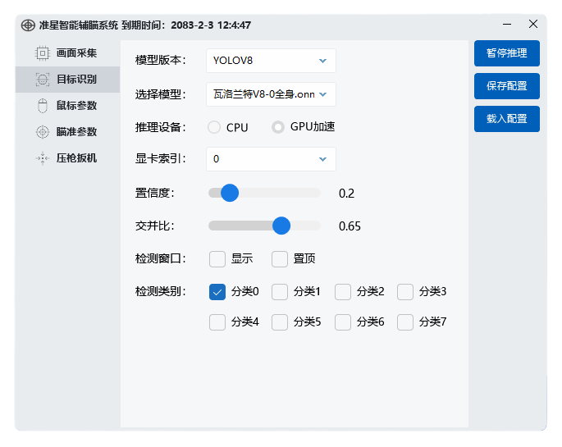Image resolution: width=562 pixels, height=447 pixels.
Task: Select the GPU加速 radio button
Action: 278,127
